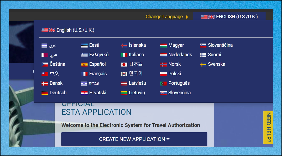The width and height of the screenshot is (282, 156).
Task: Change language to Polski
Action: (175, 74)
